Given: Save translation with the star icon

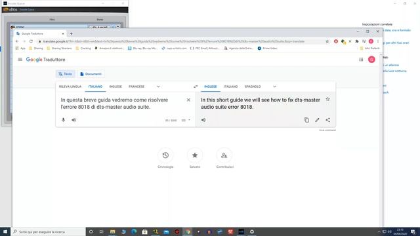Looking at the screenshot, I should [327, 99].
